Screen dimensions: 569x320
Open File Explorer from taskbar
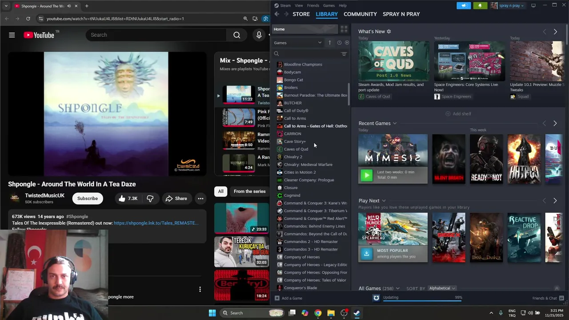[x=331, y=313]
